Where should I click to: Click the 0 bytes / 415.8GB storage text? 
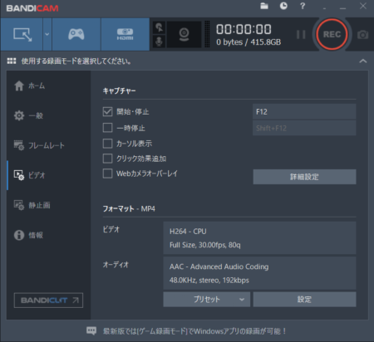249,42
